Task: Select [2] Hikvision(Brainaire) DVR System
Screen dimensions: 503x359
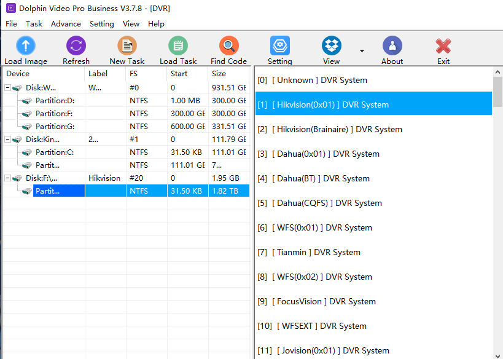Action: pos(374,129)
